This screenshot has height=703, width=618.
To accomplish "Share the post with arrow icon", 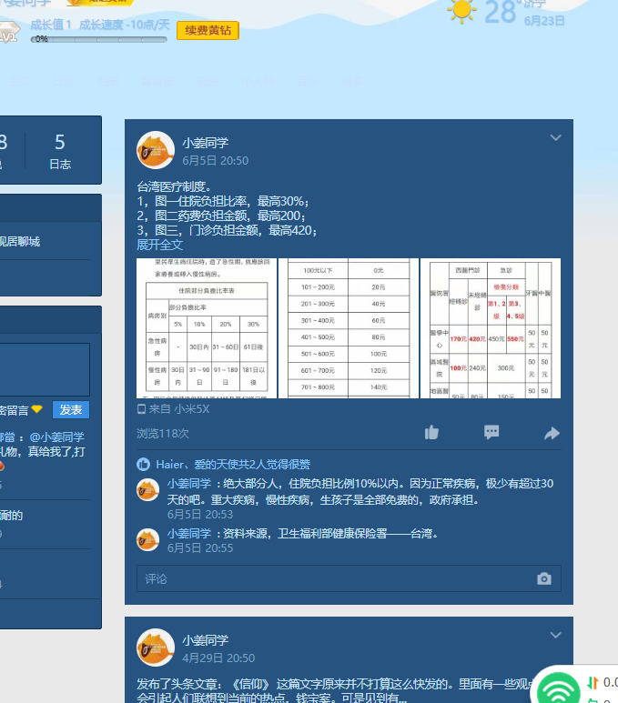I will (x=552, y=433).
